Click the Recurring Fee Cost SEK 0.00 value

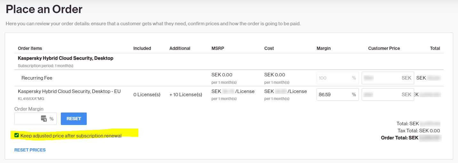click(x=275, y=75)
